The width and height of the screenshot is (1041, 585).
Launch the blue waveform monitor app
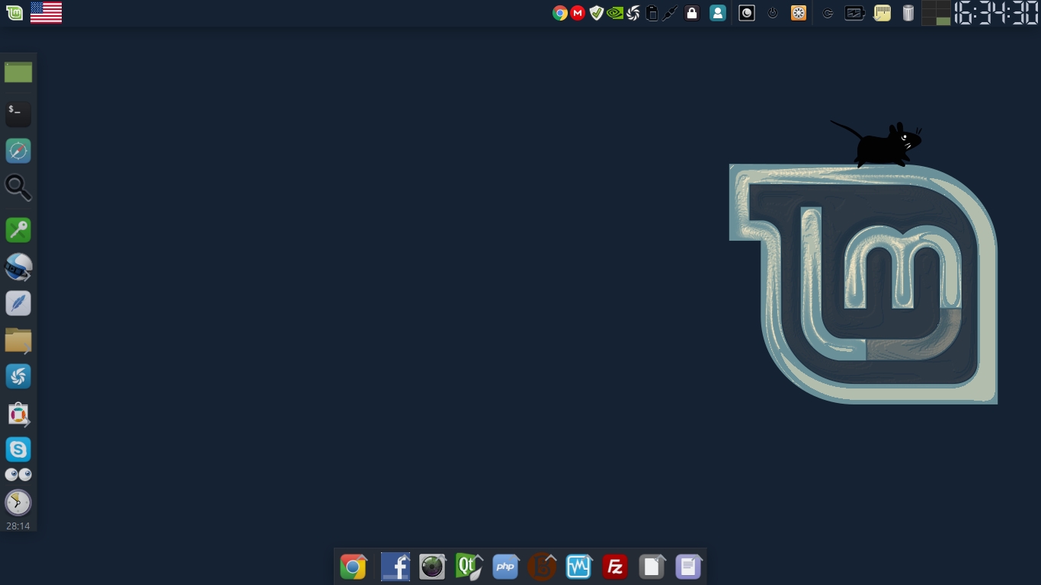[x=578, y=567]
